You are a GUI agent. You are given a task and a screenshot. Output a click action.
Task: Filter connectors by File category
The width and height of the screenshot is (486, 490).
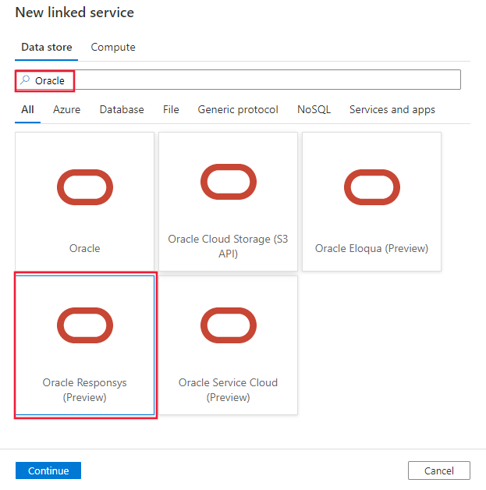(171, 110)
